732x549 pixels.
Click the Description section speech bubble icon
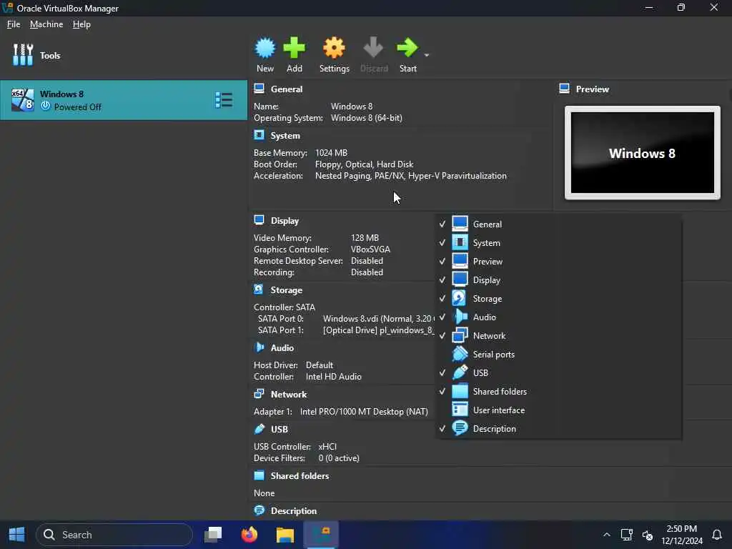259,510
